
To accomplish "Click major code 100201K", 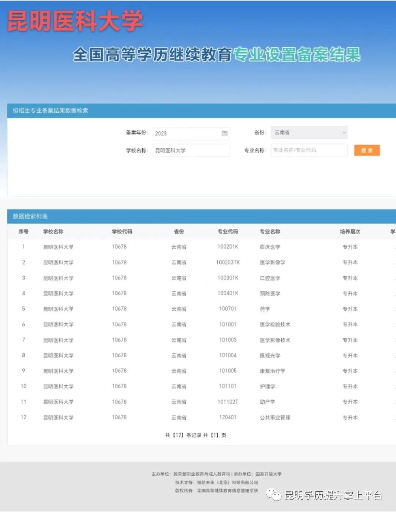I will pos(228,247).
